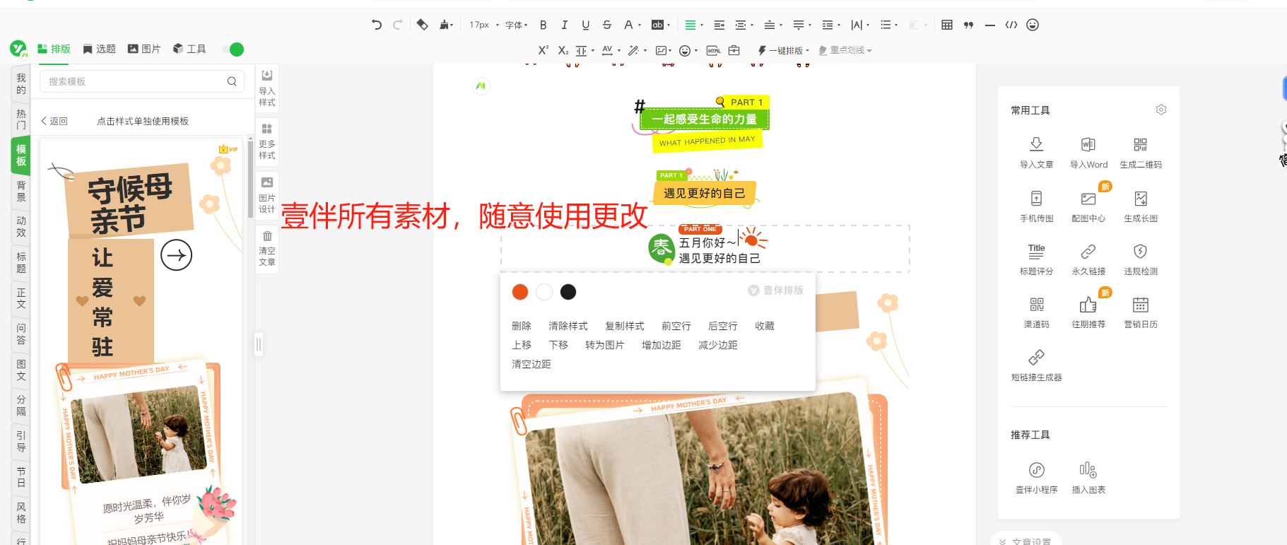The width and height of the screenshot is (1287, 545).
Task: Apply underline to text
Action: (x=585, y=25)
